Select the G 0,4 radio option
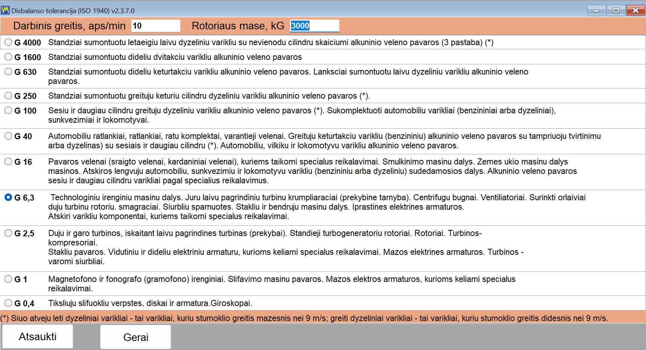 (8, 303)
